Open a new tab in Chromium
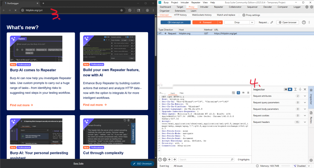Screen dimensions: 314x168 [43, 3]
